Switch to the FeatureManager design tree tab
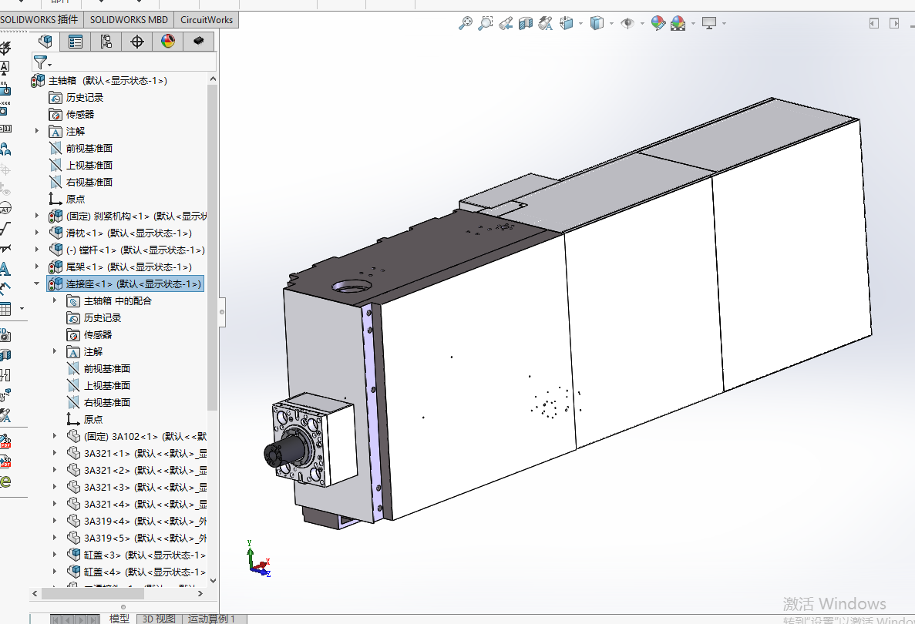Screen dimensions: 915x624 (x=45, y=42)
